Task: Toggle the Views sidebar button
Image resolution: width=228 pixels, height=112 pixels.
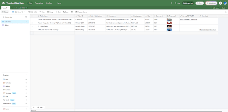Action: [x=5, y=12]
